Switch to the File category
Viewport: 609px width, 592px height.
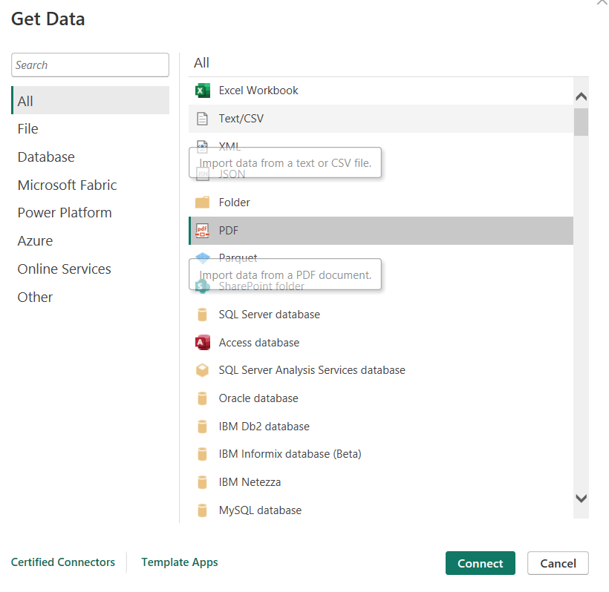tap(28, 129)
